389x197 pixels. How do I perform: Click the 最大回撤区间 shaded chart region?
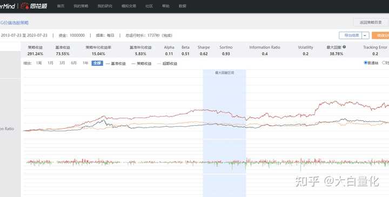point(225,133)
